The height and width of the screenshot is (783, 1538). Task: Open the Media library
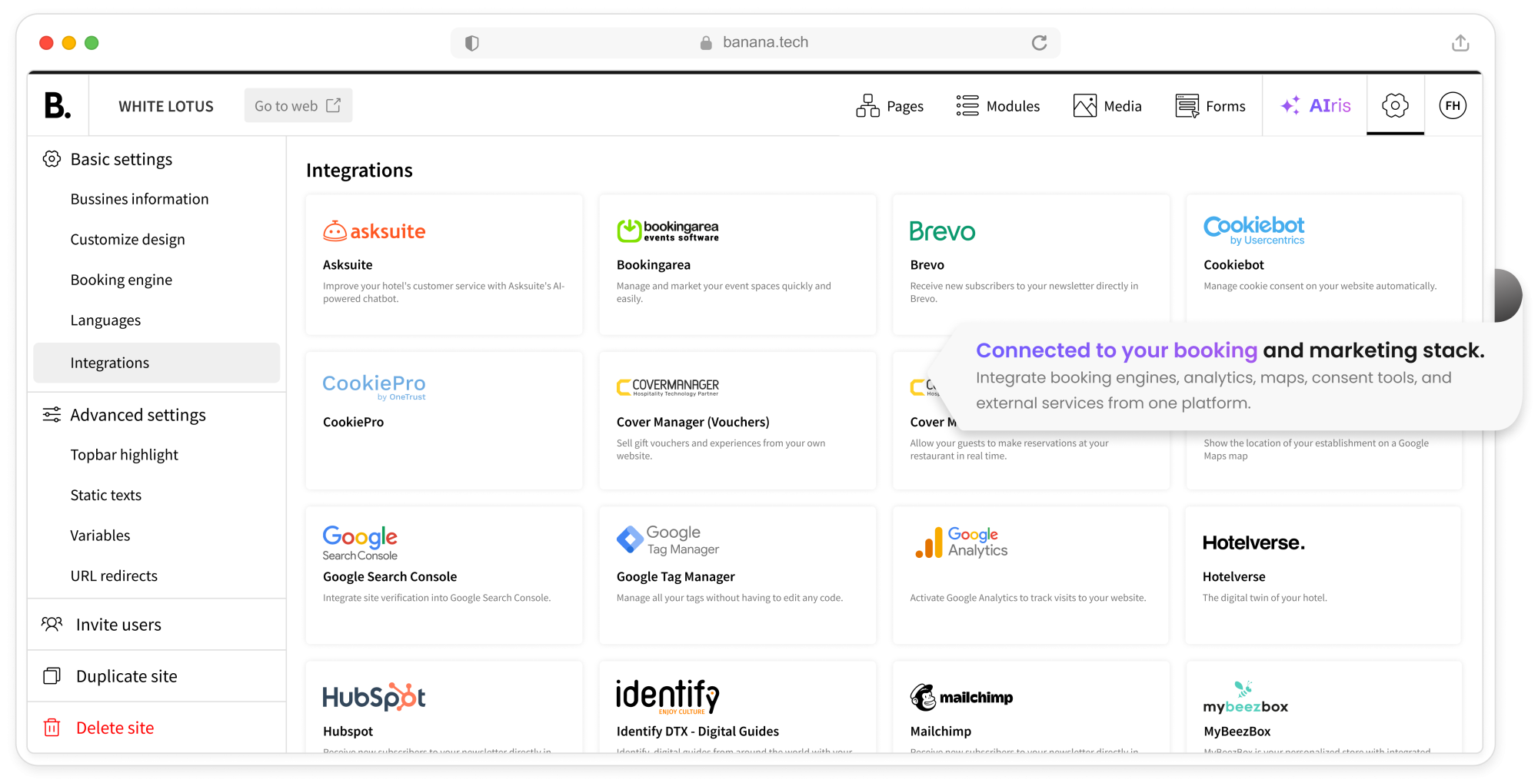pos(1107,106)
